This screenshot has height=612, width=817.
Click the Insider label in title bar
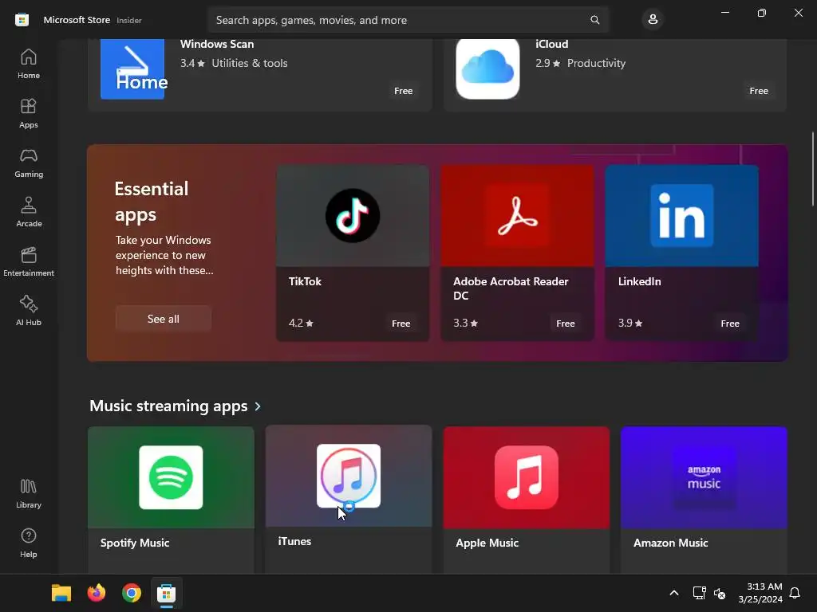pyautogui.click(x=128, y=20)
